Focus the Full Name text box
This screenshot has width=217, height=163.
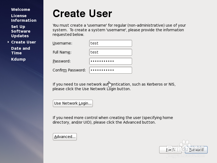(111, 52)
